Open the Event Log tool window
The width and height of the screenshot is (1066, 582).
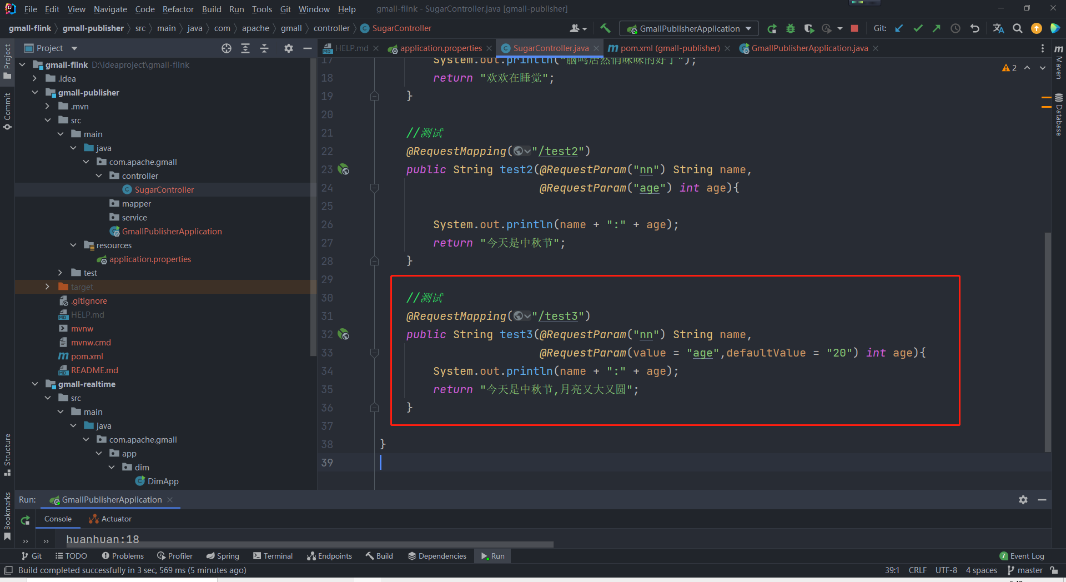(1022, 556)
